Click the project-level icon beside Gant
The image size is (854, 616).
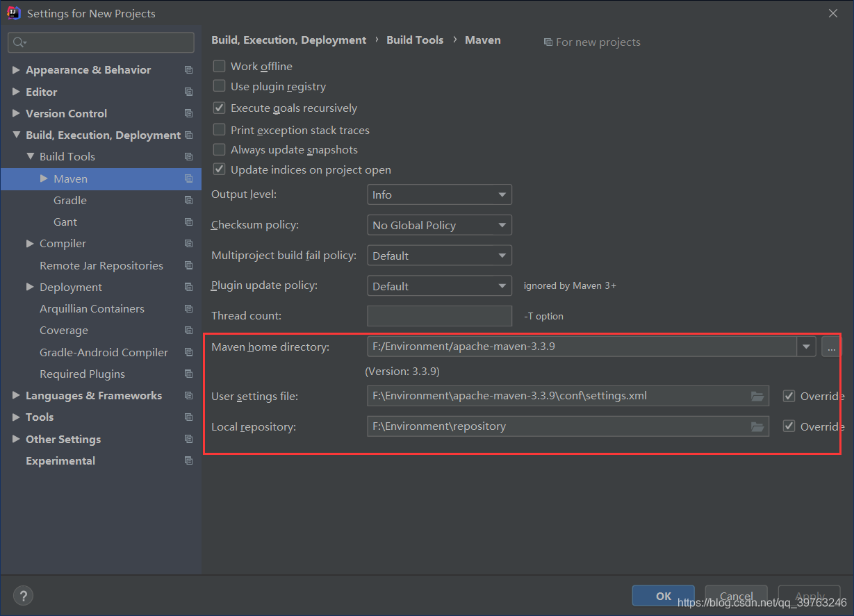[x=188, y=222]
